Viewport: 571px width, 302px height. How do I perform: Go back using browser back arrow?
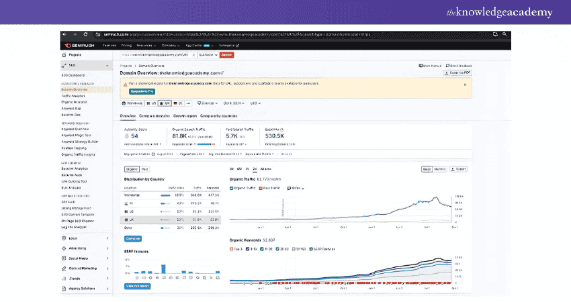[65, 34]
